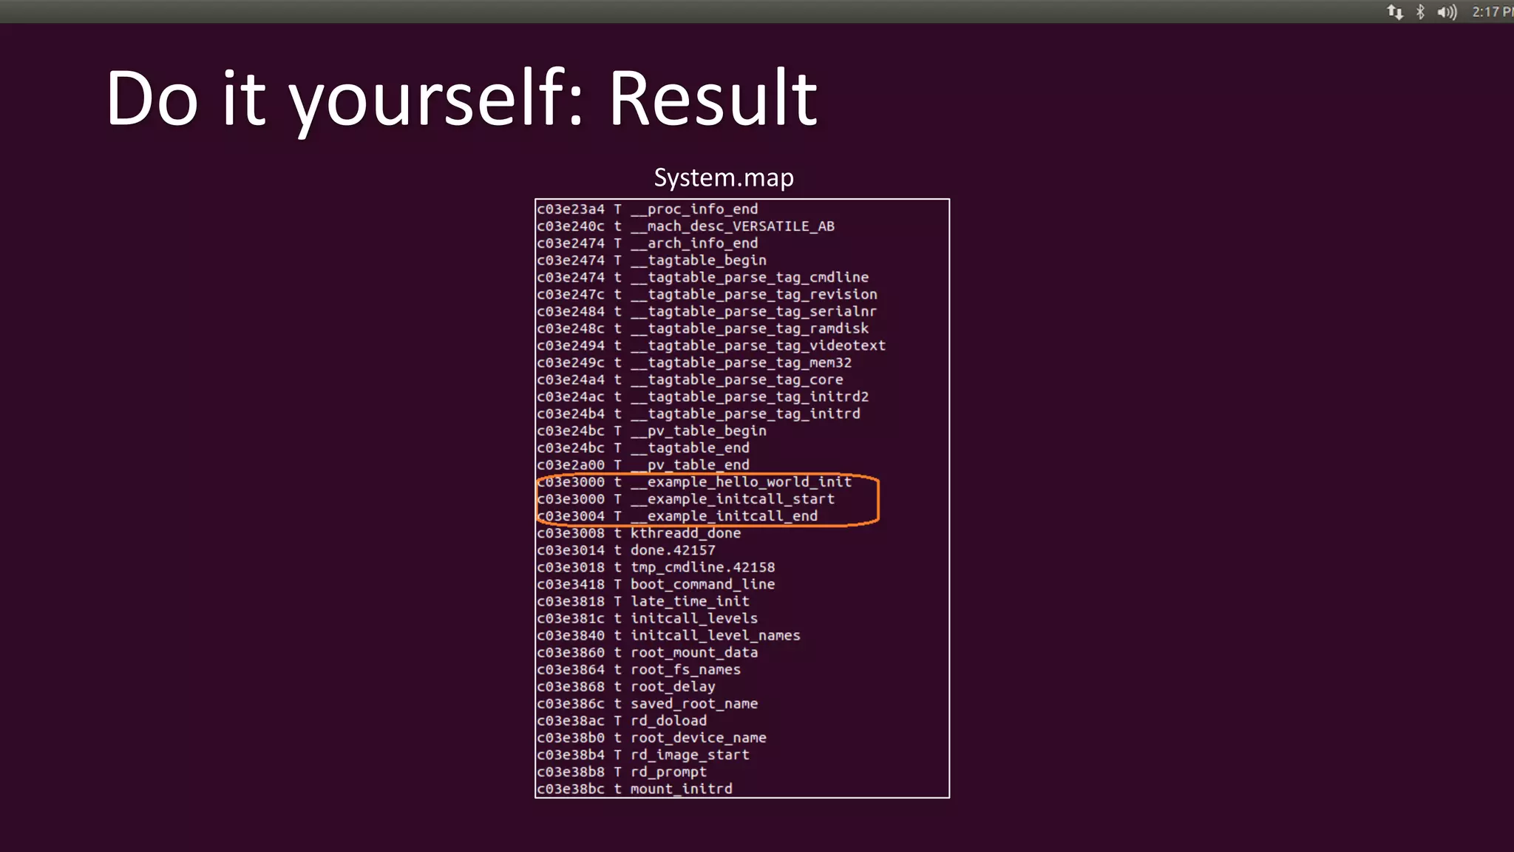This screenshot has height=852, width=1514.
Task: Select the rd_doload line
Action: tap(622, 720)
